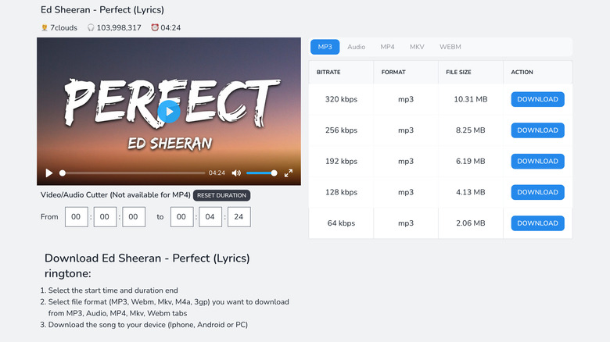Click the Download ringtone heading
Screen dimensions: 610x342
[x=147, y=265]
